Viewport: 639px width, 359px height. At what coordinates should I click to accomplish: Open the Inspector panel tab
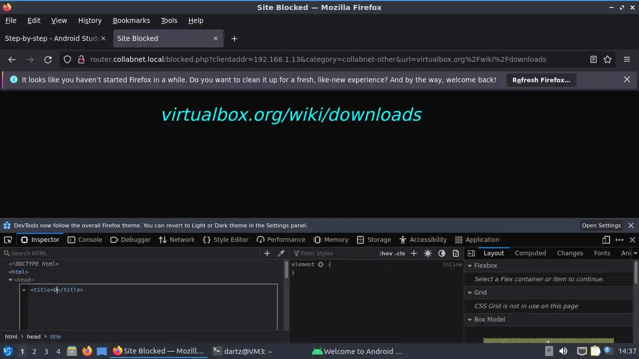pyautogui.click(x=40, y=240)
